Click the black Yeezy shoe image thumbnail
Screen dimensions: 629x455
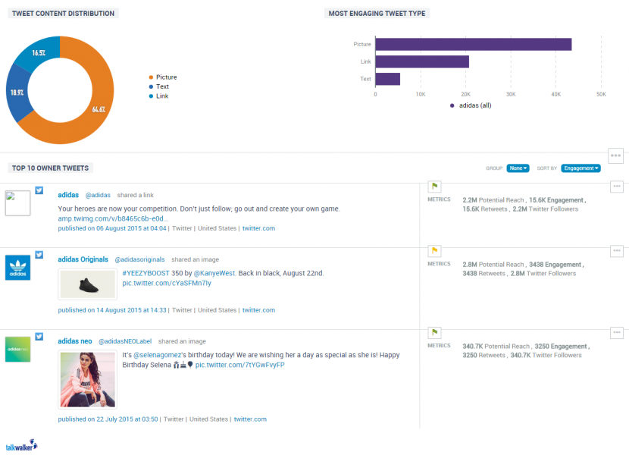[x=87, y=284]
